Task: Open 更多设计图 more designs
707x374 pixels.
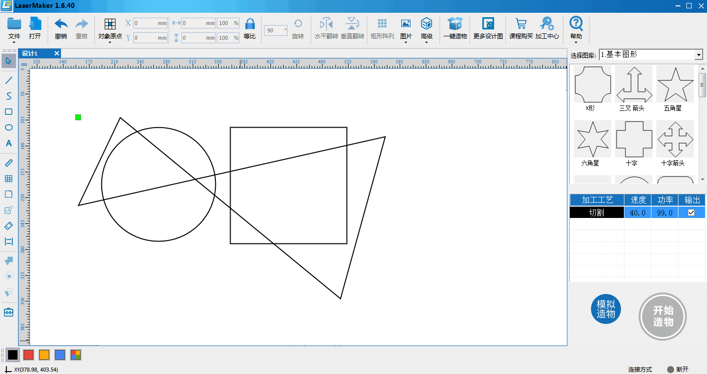Action: pos(488,28)
